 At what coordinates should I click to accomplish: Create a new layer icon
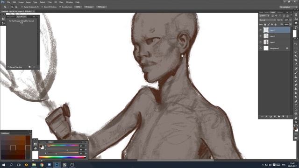283,116
